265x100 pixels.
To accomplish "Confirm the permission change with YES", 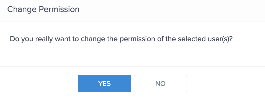I will click(x=105, y=84).
